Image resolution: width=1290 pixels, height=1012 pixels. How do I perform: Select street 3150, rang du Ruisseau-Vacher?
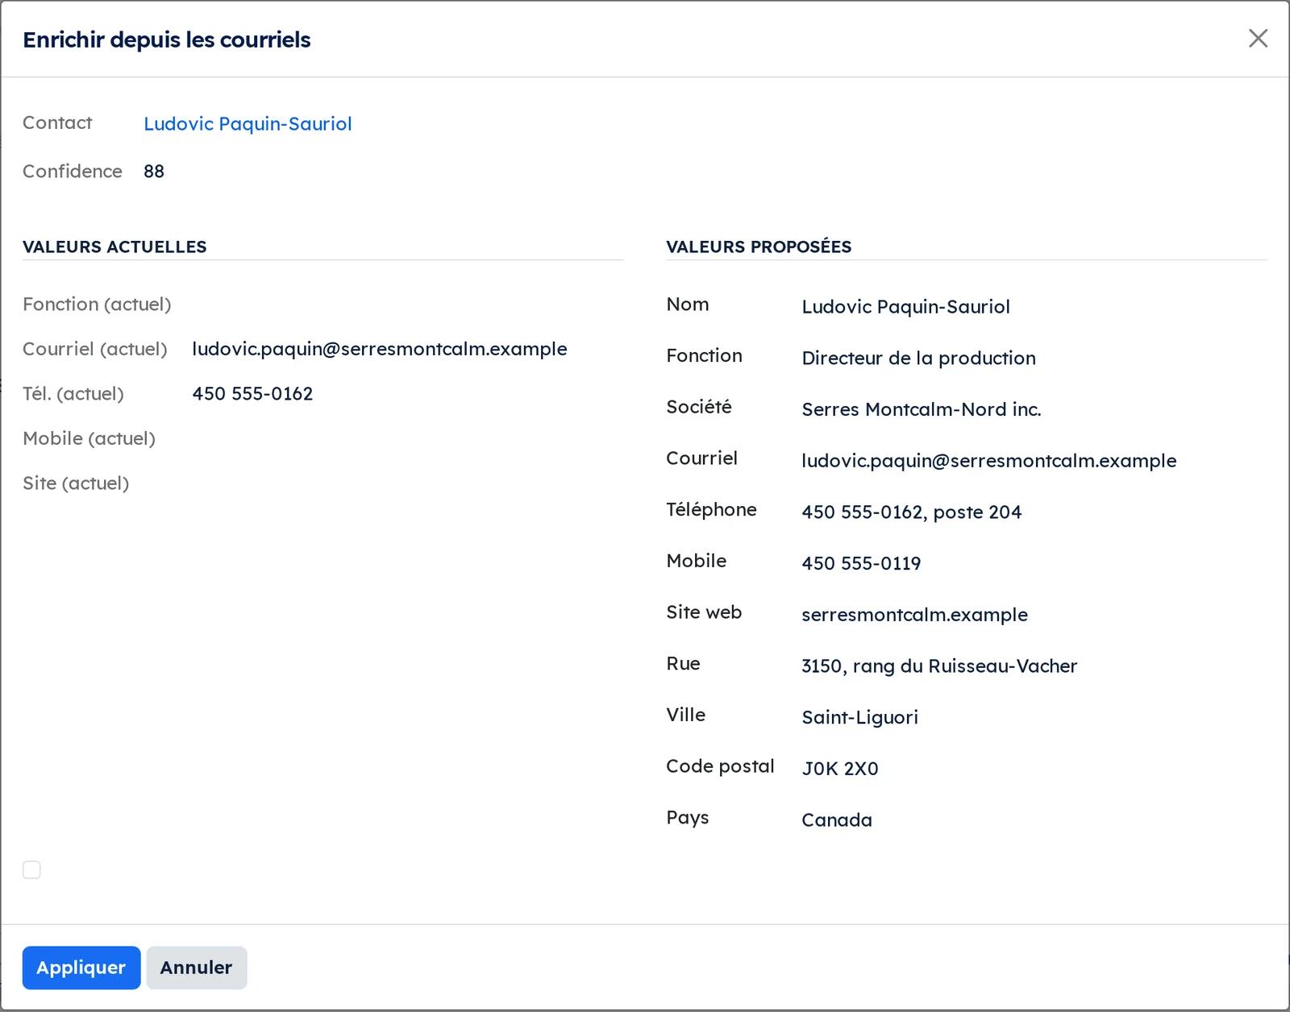939,666
